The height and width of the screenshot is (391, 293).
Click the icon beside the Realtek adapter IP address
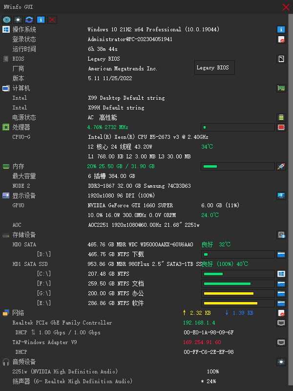pyautogui.click(x=281, y=323)
